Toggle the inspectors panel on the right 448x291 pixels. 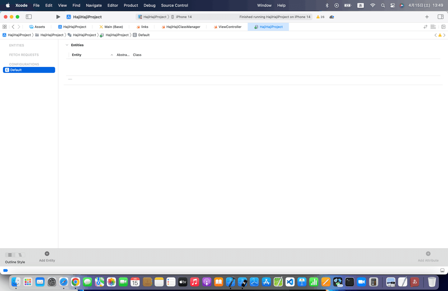(x=441, y=17)
